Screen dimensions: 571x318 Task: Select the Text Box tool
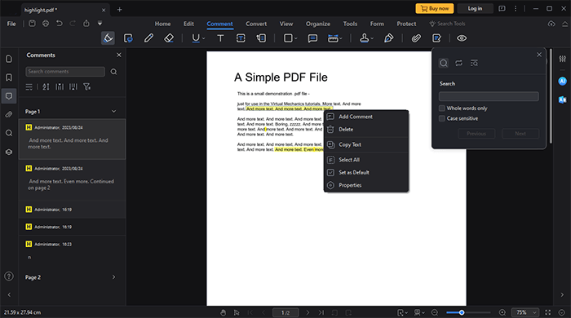(x=241, y=38)
